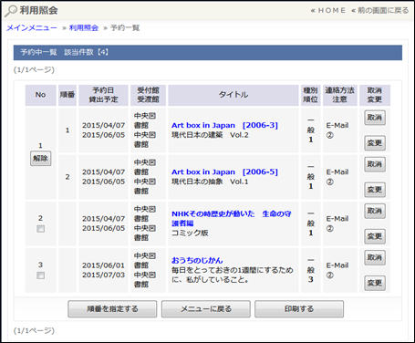Click the 予約日 貸出予定 column header
This screenshot has height=343, width=415.
103,95
